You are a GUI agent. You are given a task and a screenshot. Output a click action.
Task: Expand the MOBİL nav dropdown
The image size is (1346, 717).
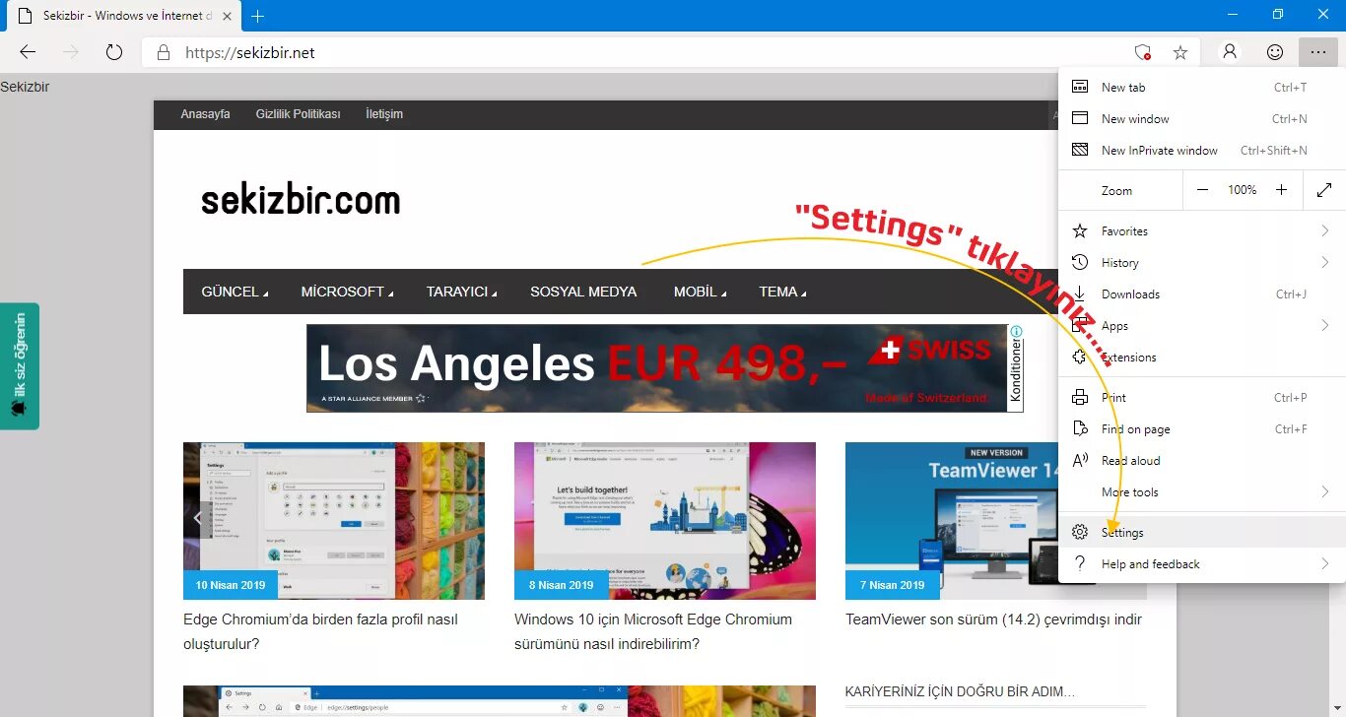[x=700, y=292]
